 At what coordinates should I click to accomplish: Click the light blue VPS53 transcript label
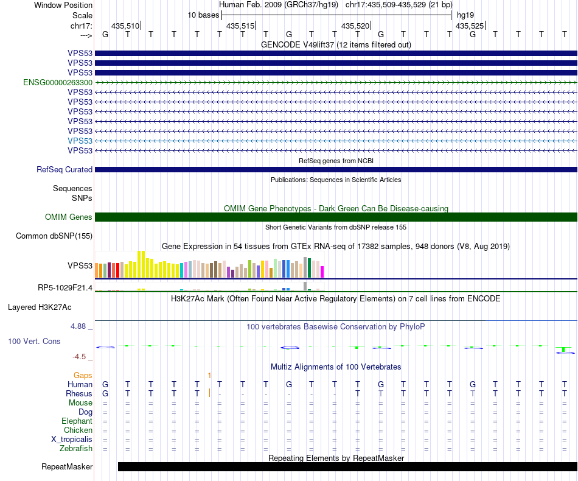tap(80, 141)
